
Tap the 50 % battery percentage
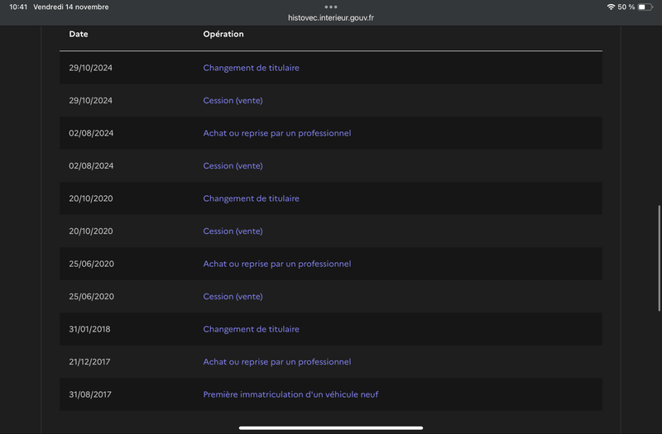(626, 7)
